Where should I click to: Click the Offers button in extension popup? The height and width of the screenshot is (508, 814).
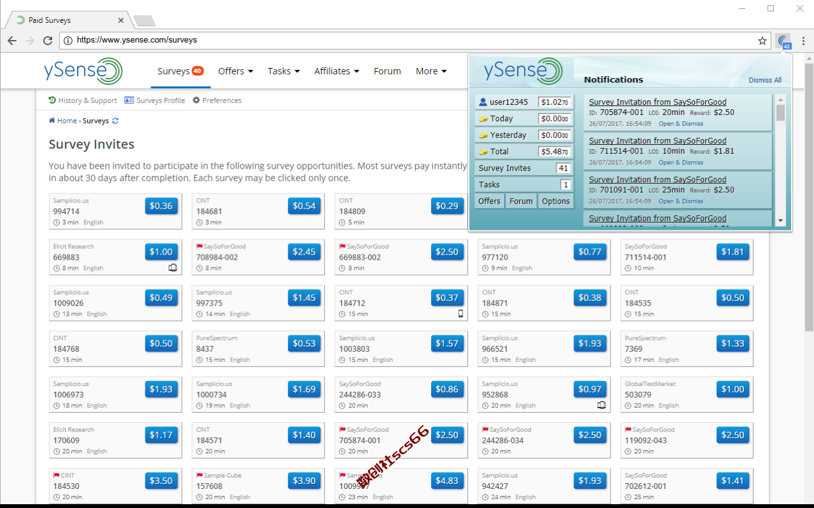coord(490,201)
